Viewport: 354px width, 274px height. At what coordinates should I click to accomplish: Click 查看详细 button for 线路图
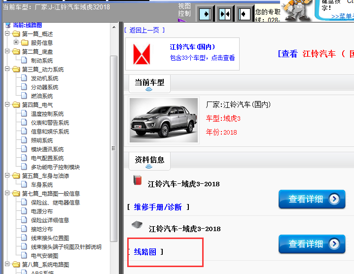coord(312,244)
